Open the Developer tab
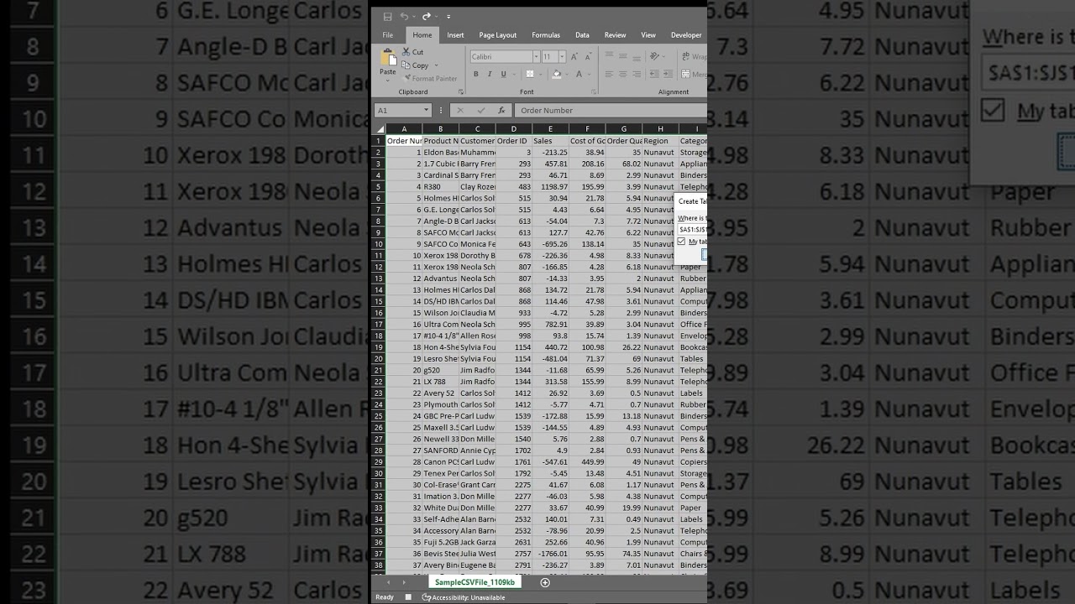The height and width of the screenshot is (604, 1075). coord(686,35)
